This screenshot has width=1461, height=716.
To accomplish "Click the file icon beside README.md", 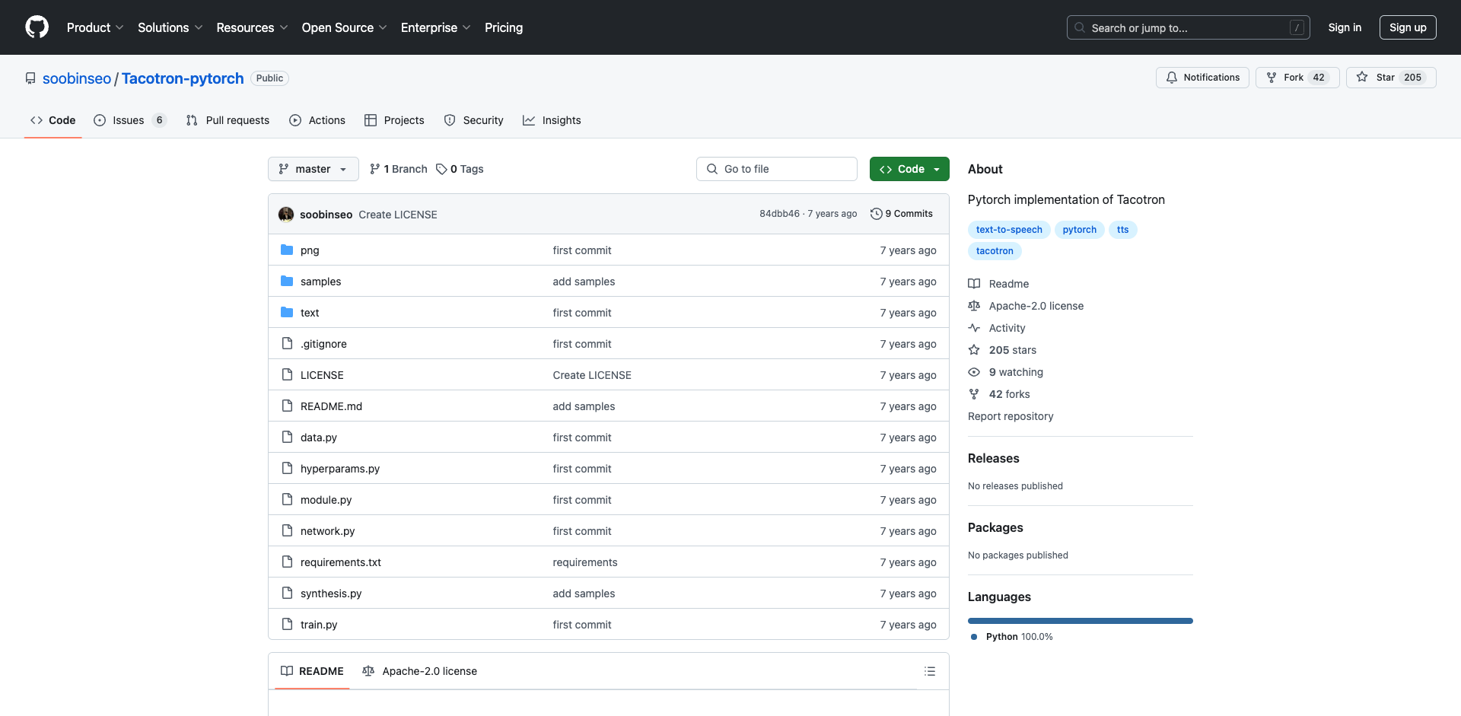I will click(x=287, y=406).
